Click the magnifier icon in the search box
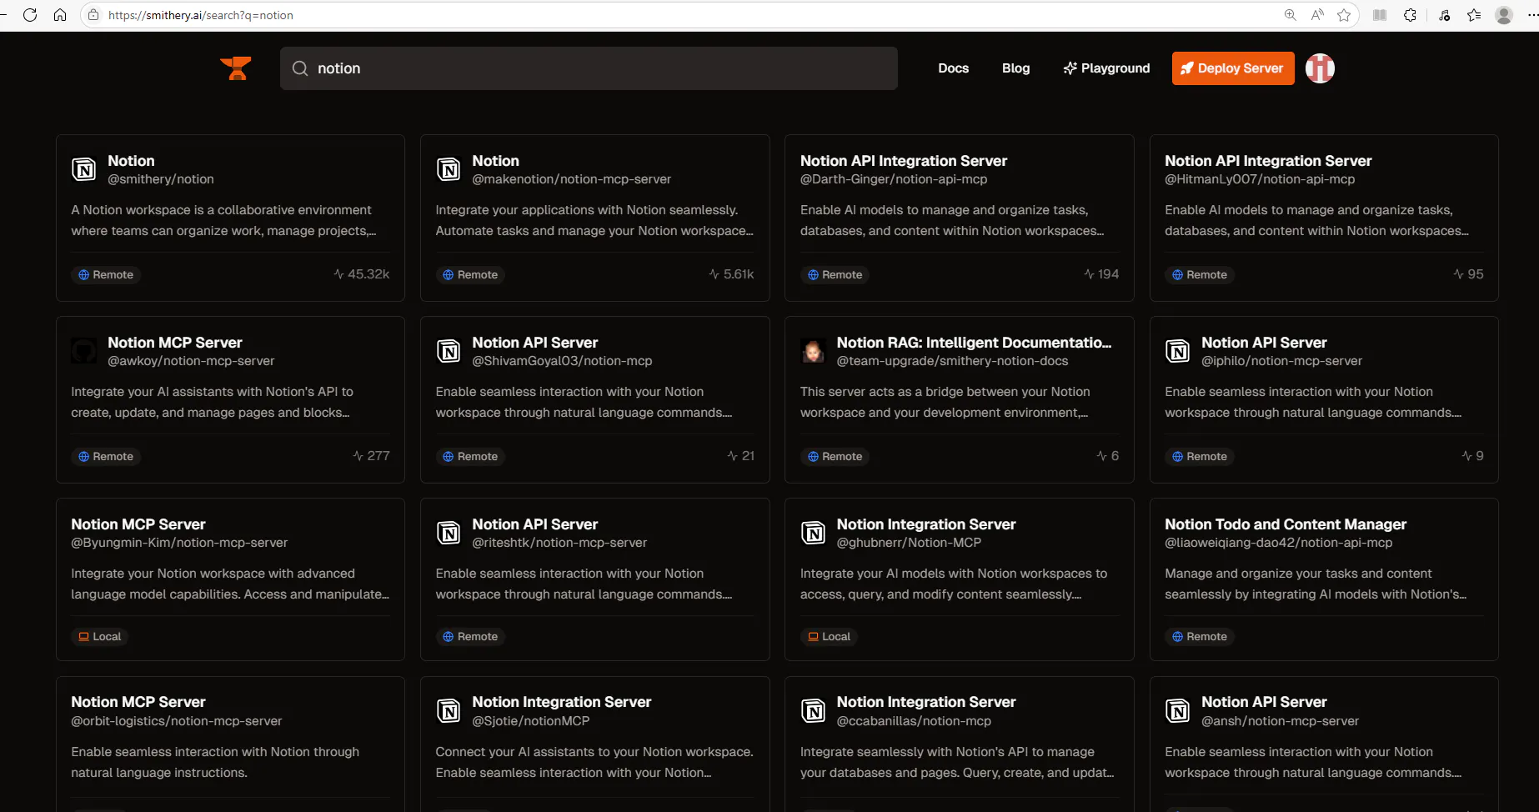The width and height of the screenshot is (1539, 812). point(300,68)
